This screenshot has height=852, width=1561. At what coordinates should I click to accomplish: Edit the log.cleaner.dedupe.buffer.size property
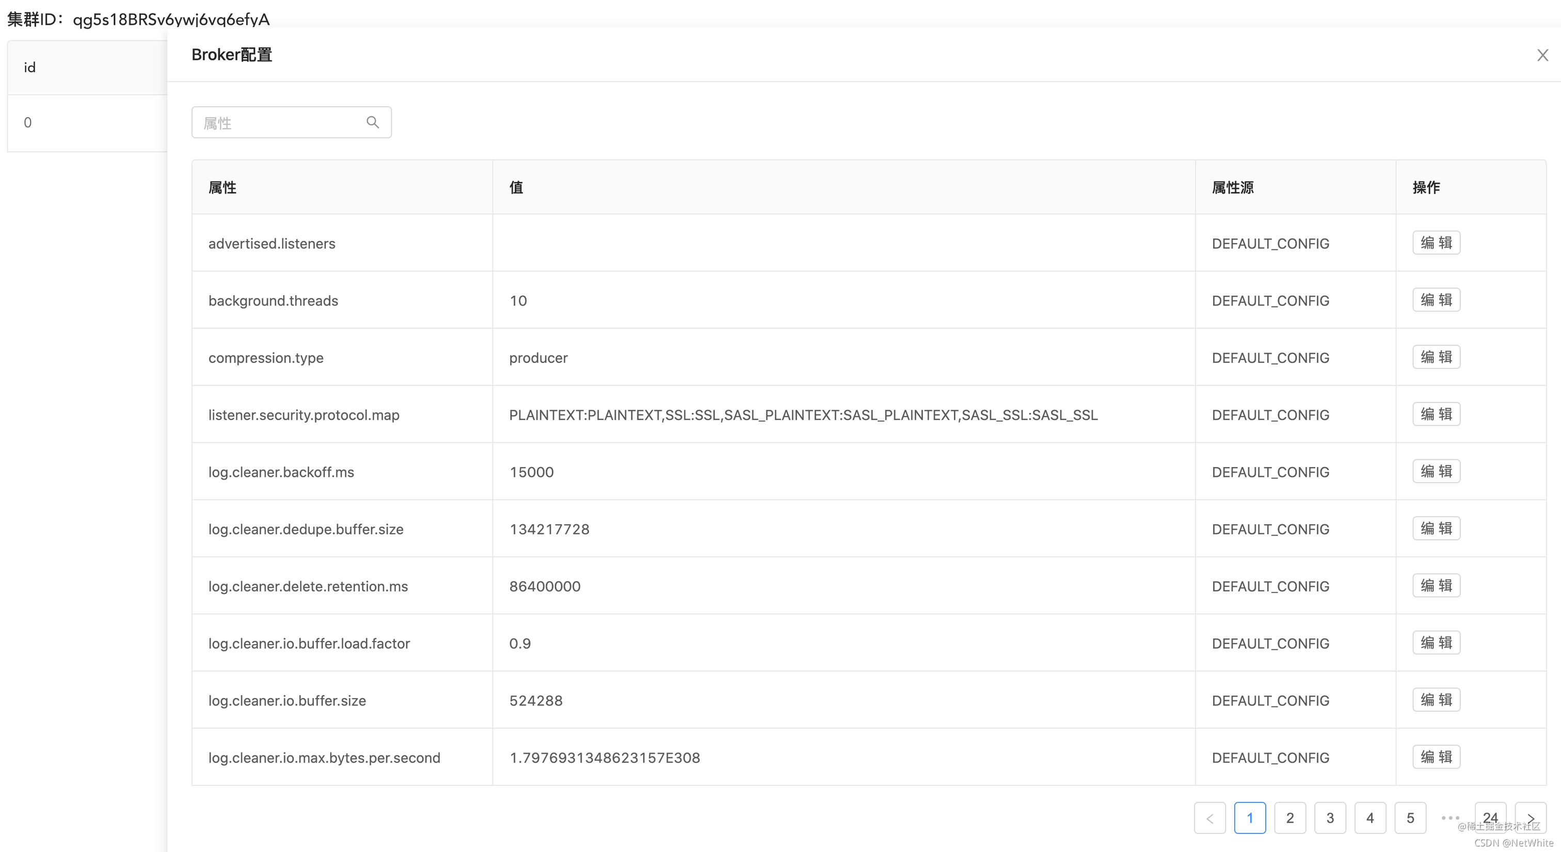(x=1436, y=528)
